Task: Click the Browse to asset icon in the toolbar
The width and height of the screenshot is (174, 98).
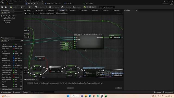Action: (x=6, y=7)
